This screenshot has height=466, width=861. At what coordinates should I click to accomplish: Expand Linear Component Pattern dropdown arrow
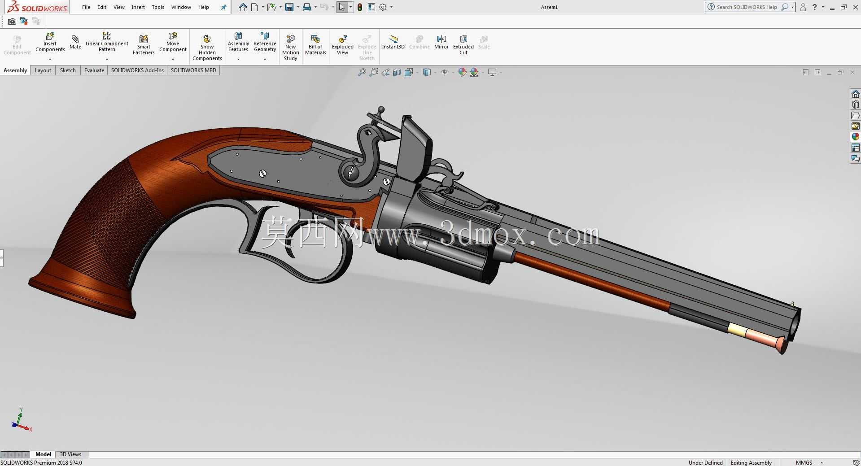(x=107, y=59)
